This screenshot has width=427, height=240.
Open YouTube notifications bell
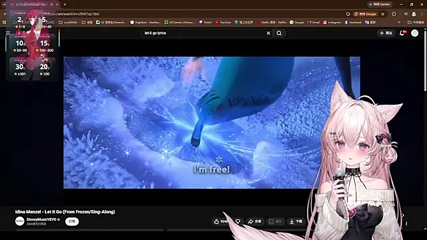pyautogui.click(x=402, y=33)
